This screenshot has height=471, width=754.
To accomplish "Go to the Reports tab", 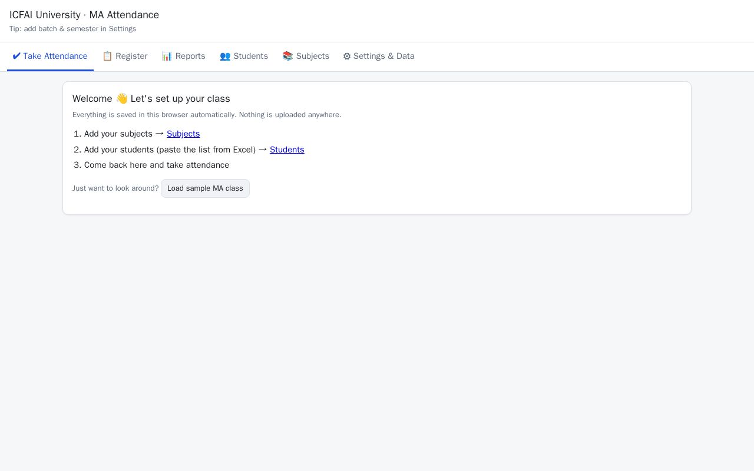I will pos(184,57).
